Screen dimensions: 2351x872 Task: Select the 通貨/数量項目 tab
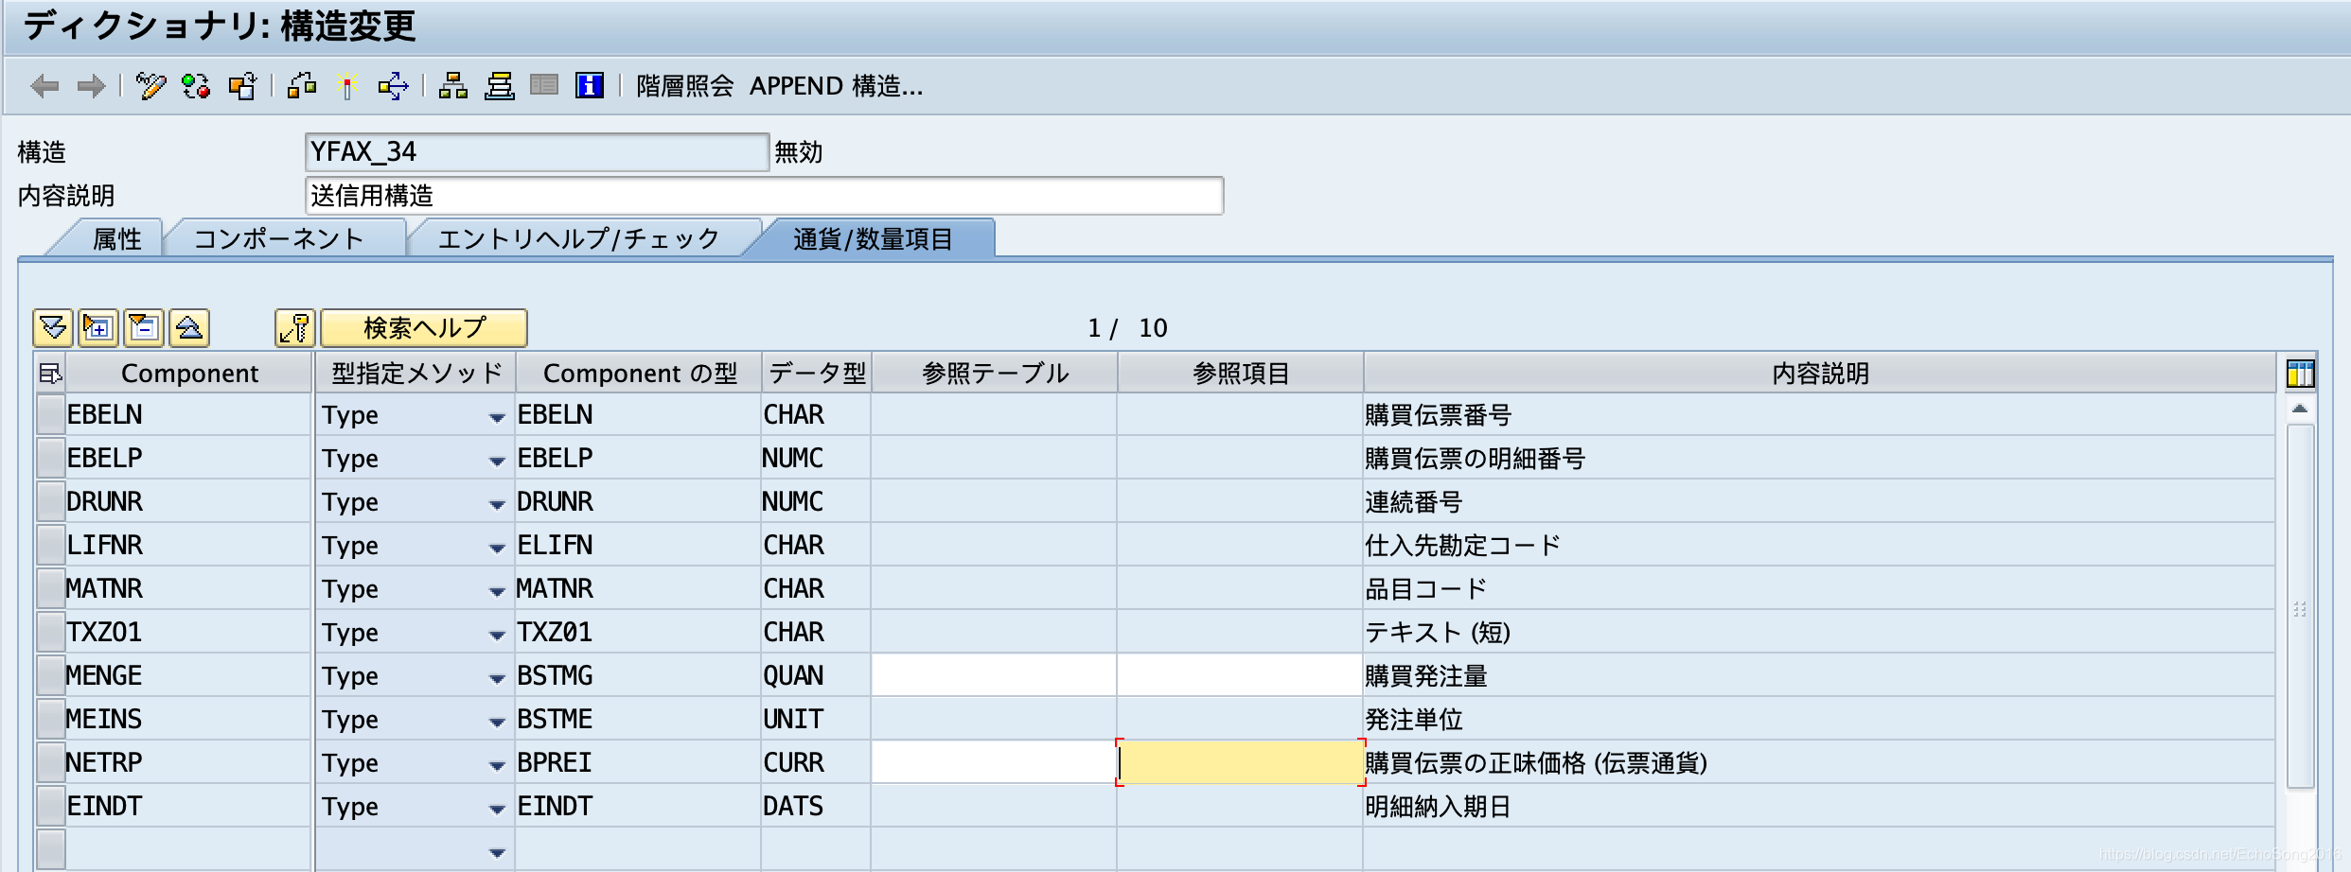(873, 238)
